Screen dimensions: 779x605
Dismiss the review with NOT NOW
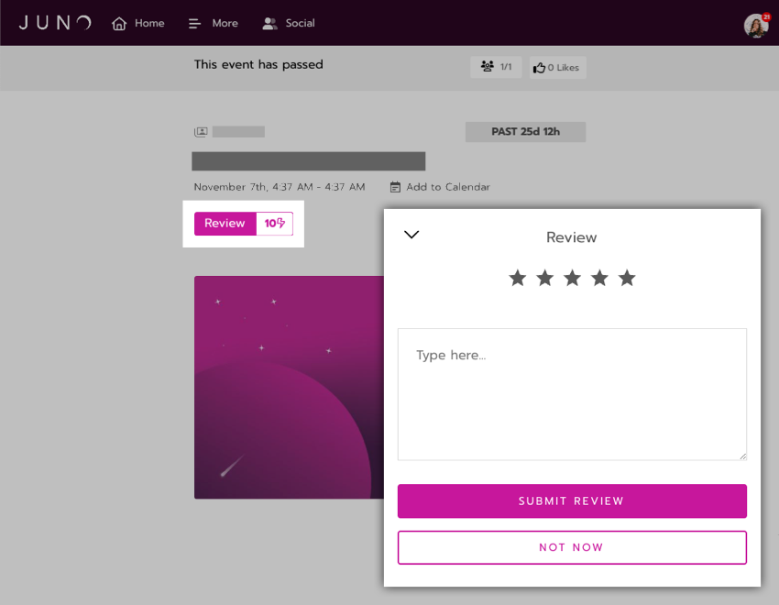pyautogui.click(x=572, y=547)
